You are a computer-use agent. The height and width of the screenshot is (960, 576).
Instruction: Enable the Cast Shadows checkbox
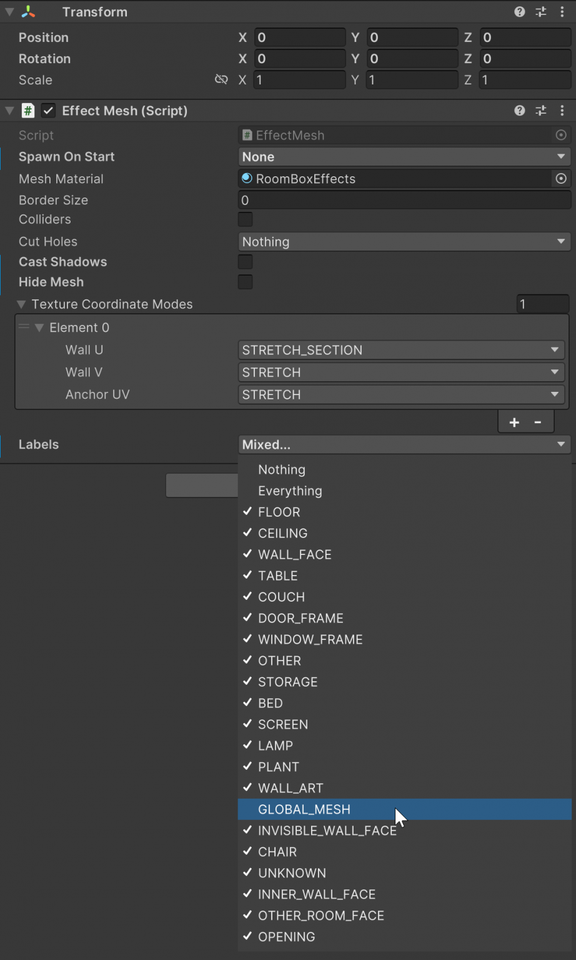246,262
